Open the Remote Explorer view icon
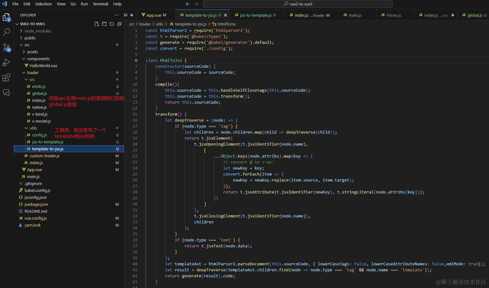 tap(6, 92)
